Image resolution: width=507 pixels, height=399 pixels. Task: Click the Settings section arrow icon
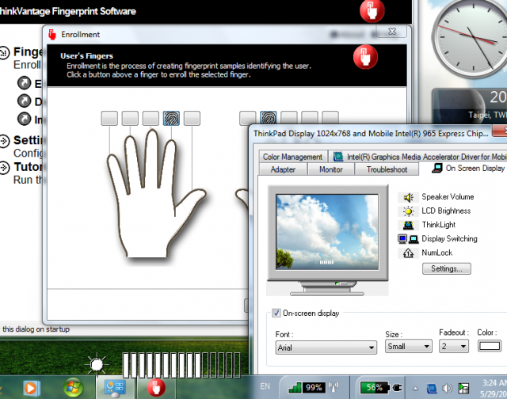click(x=4, y=141)
